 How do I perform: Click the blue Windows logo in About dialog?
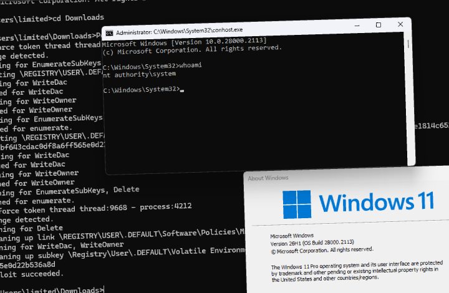tap(297, 204)
